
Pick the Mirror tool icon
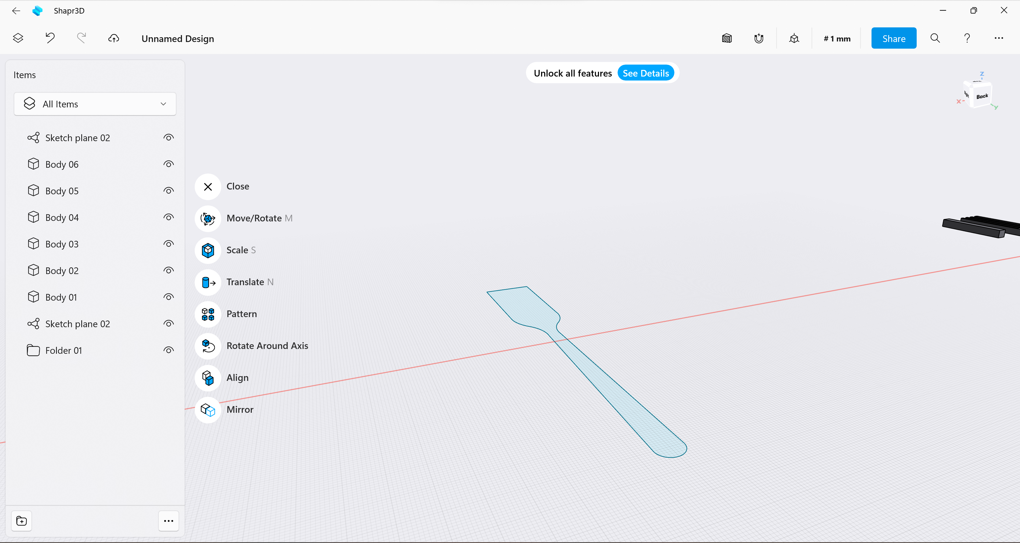click(x=207, y=410)
